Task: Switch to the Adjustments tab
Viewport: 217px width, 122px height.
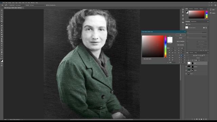Action: tap(194, 22)
